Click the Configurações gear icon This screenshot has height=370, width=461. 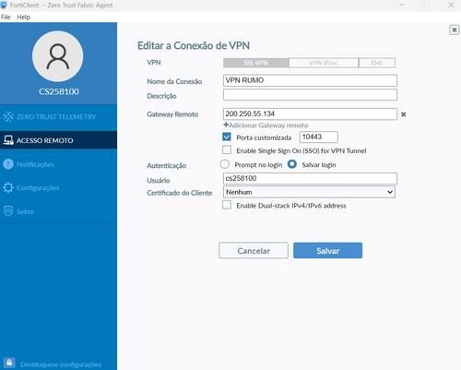click(x=8, y=187)
